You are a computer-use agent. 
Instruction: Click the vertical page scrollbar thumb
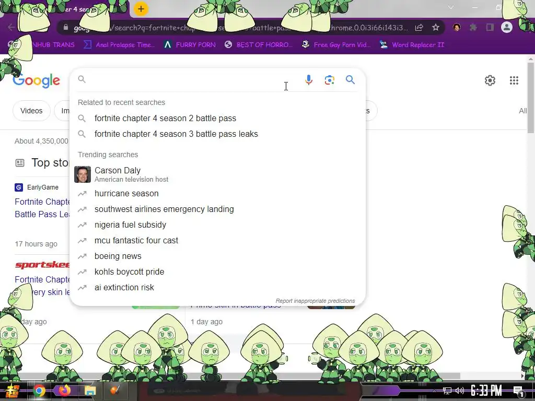coord(531,98)
